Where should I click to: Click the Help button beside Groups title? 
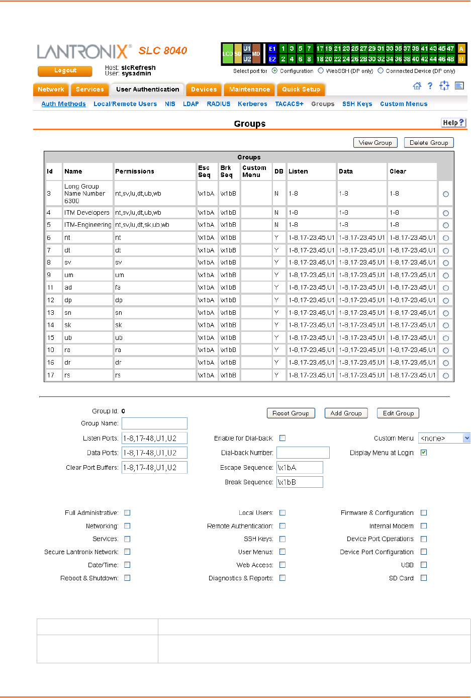pyautogui.click(x=453, y=123)
